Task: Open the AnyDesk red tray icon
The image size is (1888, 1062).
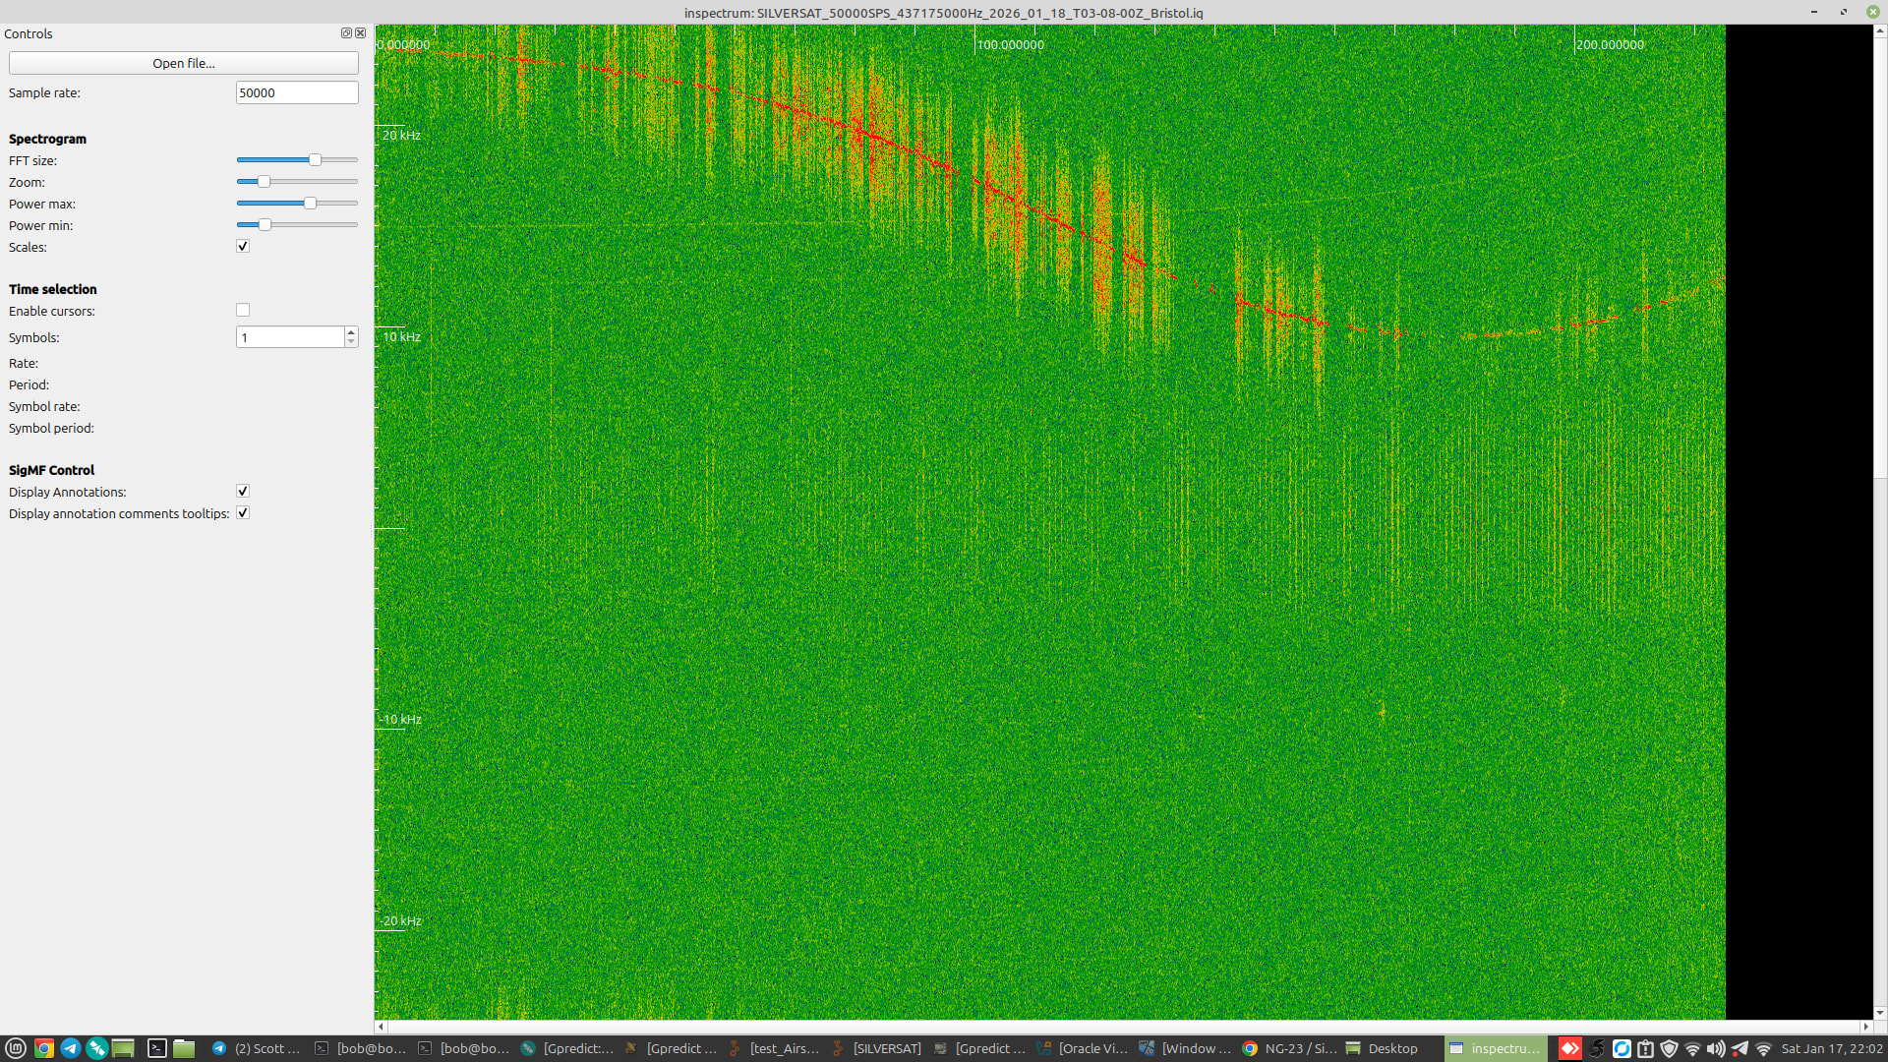Action: point(1570,1048)
